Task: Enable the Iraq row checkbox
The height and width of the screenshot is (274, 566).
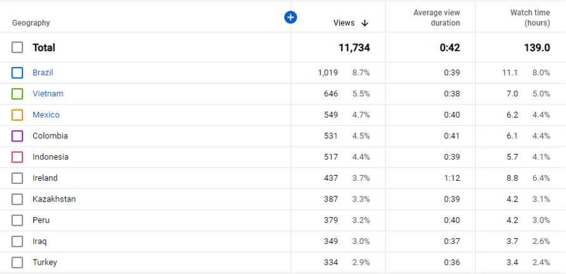Action: pos(17,241)
